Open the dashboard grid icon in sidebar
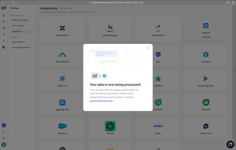 tap(4, 28)
